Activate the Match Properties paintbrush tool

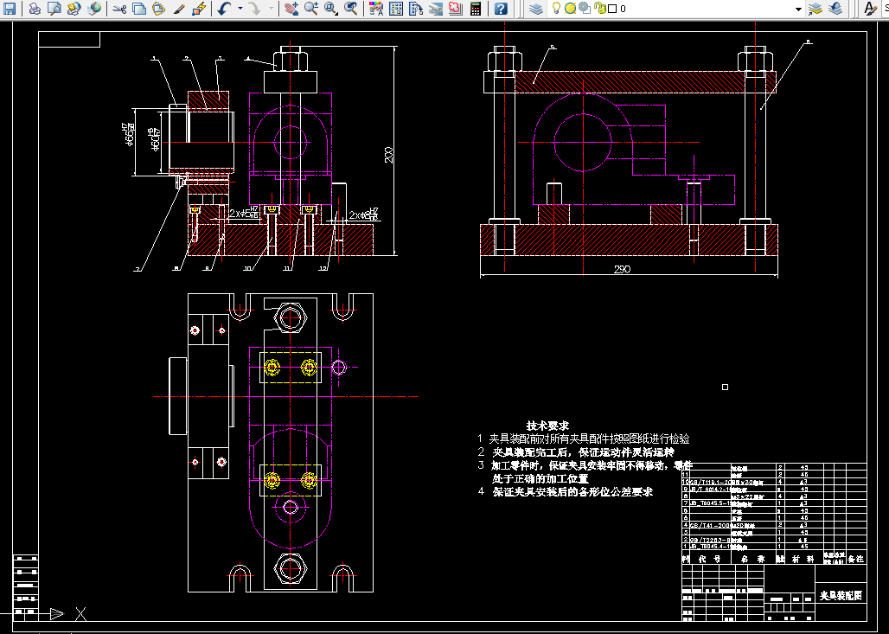(x=179, y=9)
